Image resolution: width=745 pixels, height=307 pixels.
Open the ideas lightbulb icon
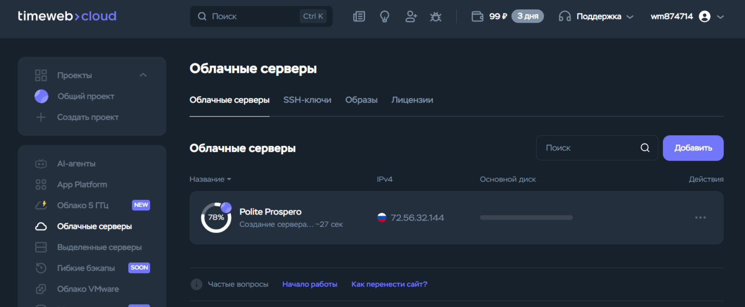click(385, 17)
